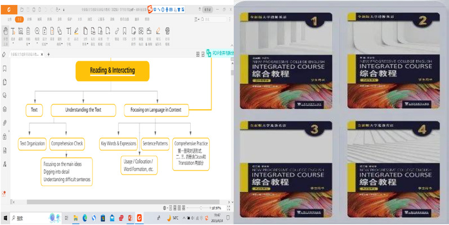Open dropdown arrow under Select tool

click(13, 44)
